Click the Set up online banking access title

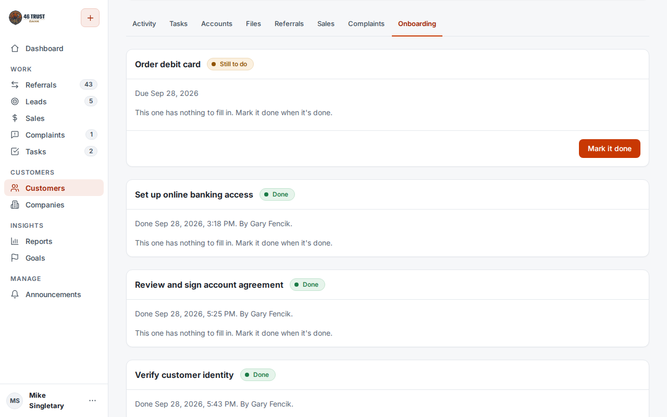click(x=194, y=194)
